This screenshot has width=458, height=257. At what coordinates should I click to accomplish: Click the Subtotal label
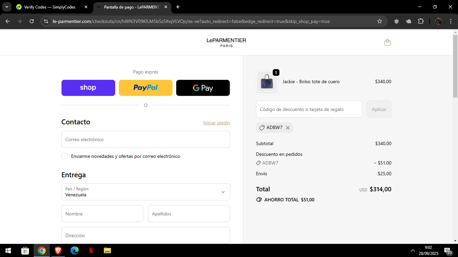click(264, 144)
